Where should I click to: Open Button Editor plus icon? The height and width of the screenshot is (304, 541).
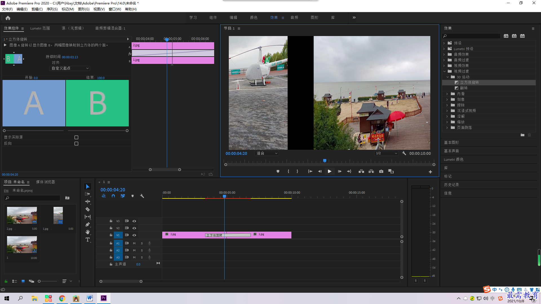(430, 172)
